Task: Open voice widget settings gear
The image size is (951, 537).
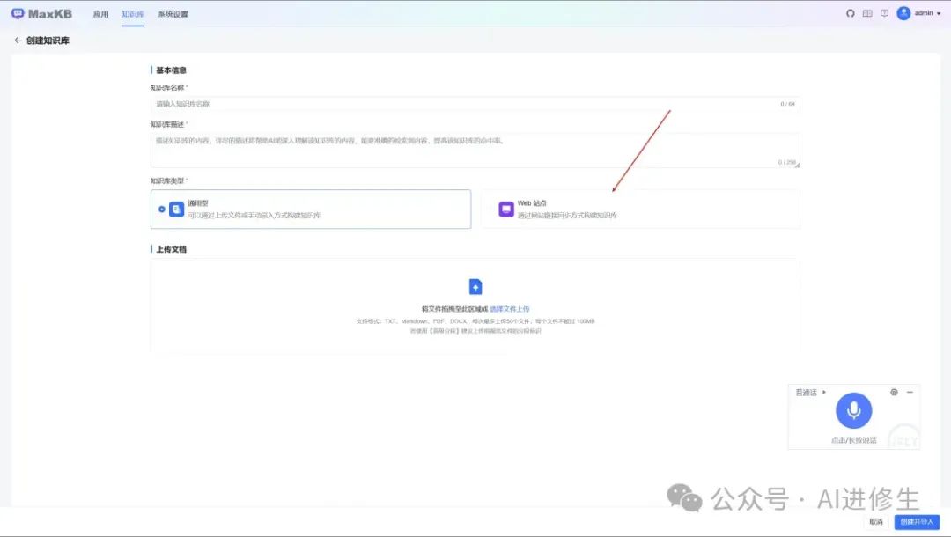Action: (x=894, y=392)
